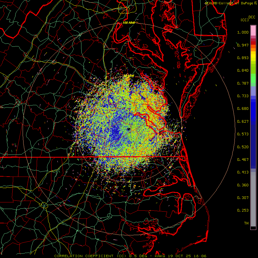
Task: Pick the bright green color bar segment
Action: click(253, 78)
